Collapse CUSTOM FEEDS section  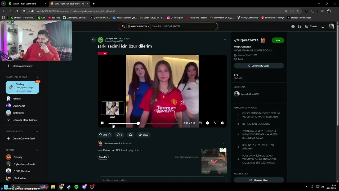click(37, 131)
